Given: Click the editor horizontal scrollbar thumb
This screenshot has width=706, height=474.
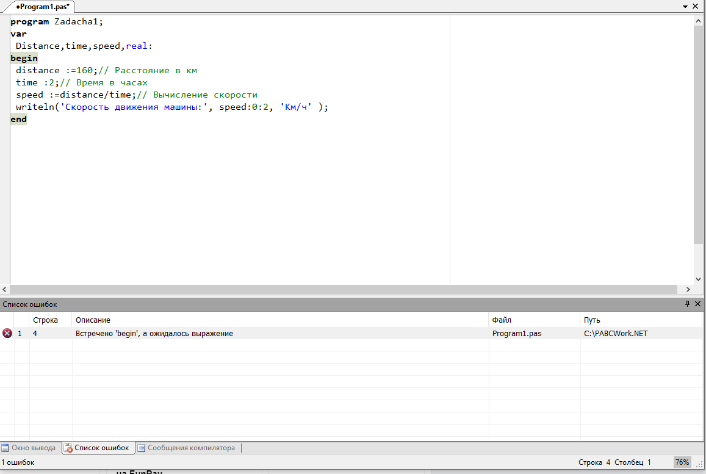Looking at the screenshot, I should (344, 289).
